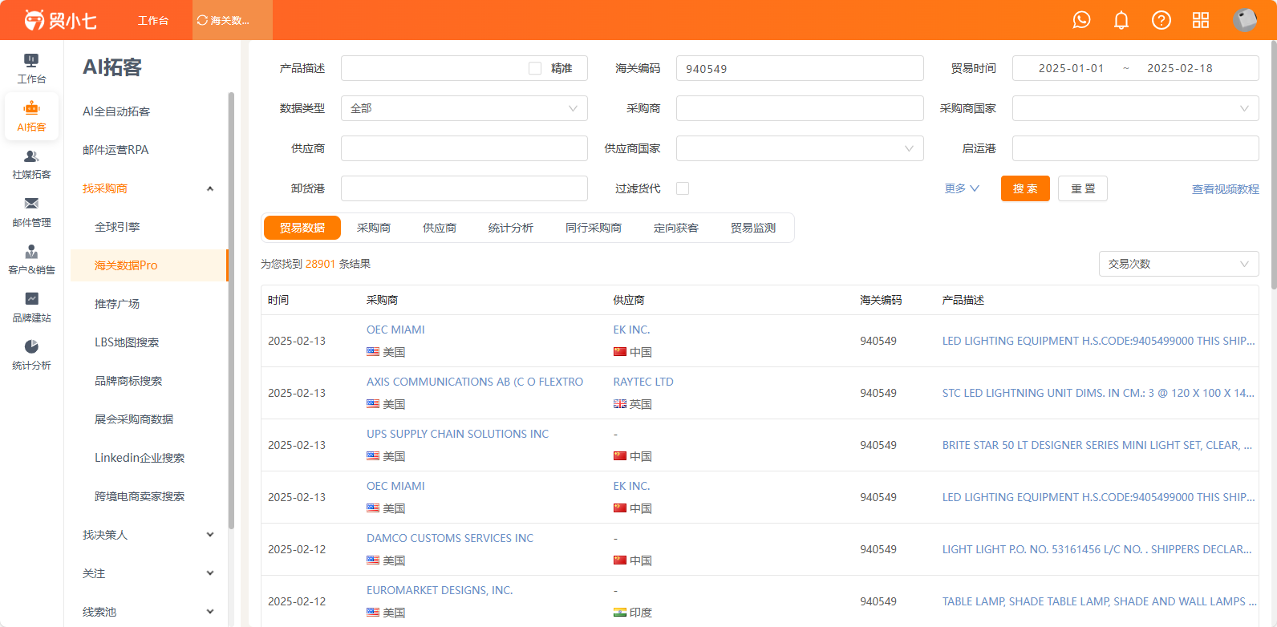Select the 统计分析 tab

(x=511, y=228)
